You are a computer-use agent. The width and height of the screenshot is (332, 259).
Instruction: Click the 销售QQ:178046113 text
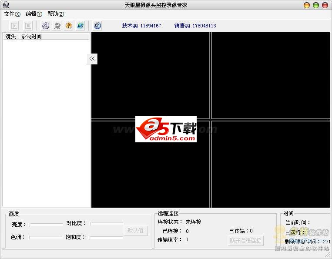(x=195, y=26)
